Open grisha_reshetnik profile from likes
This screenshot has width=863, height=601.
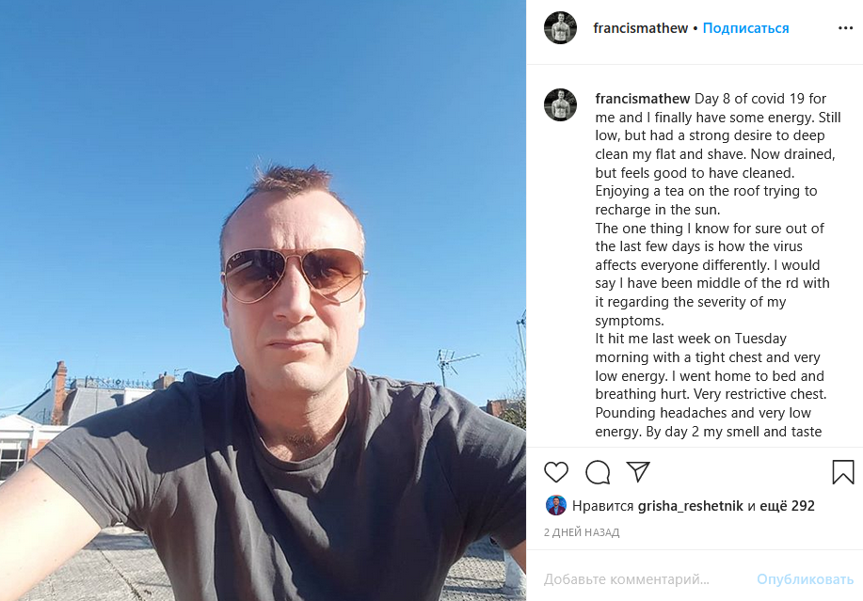tap(690, 506)
